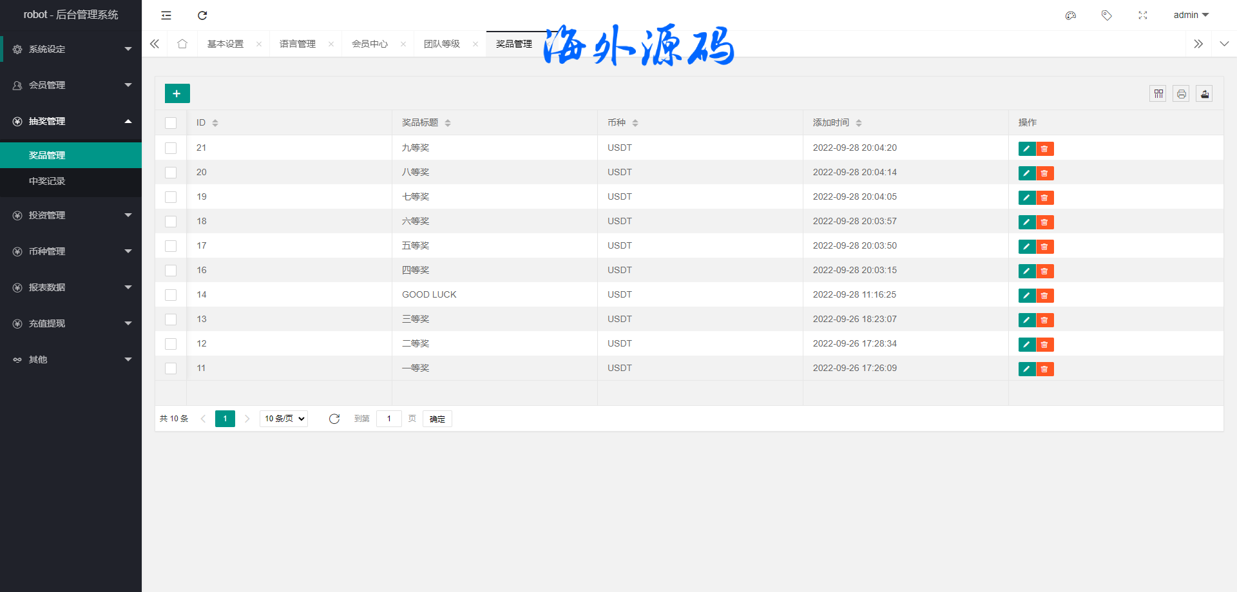Open the admin user dropdown
Screen dimensions: 1237x592
click(1191, 15)
